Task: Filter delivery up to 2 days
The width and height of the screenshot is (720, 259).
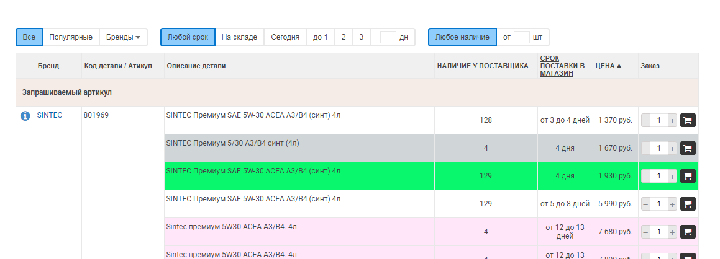Action: tap(344, 37)
